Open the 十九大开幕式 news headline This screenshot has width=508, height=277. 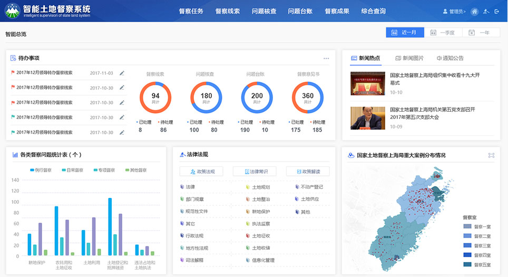coord(434,79)
